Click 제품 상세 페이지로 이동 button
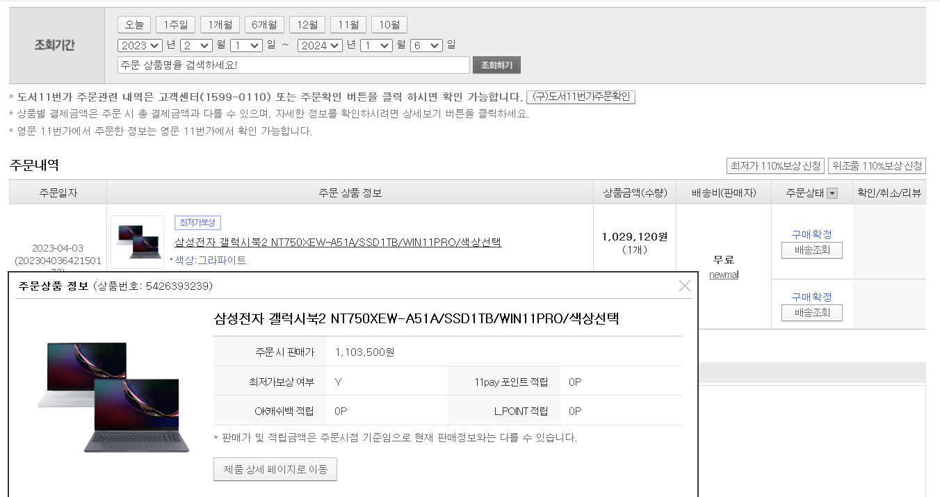Viewport: 940px width, 497px height. (x=275, y=469)
